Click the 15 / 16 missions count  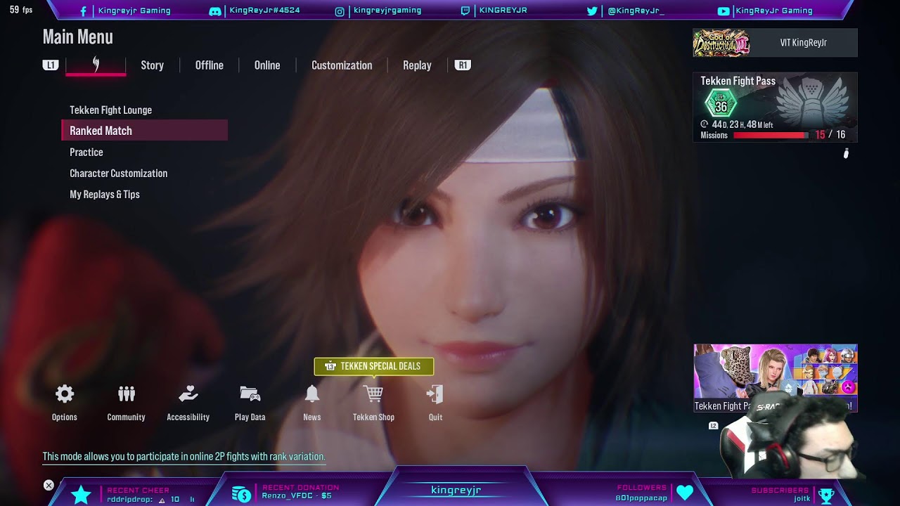pos(830,135)
